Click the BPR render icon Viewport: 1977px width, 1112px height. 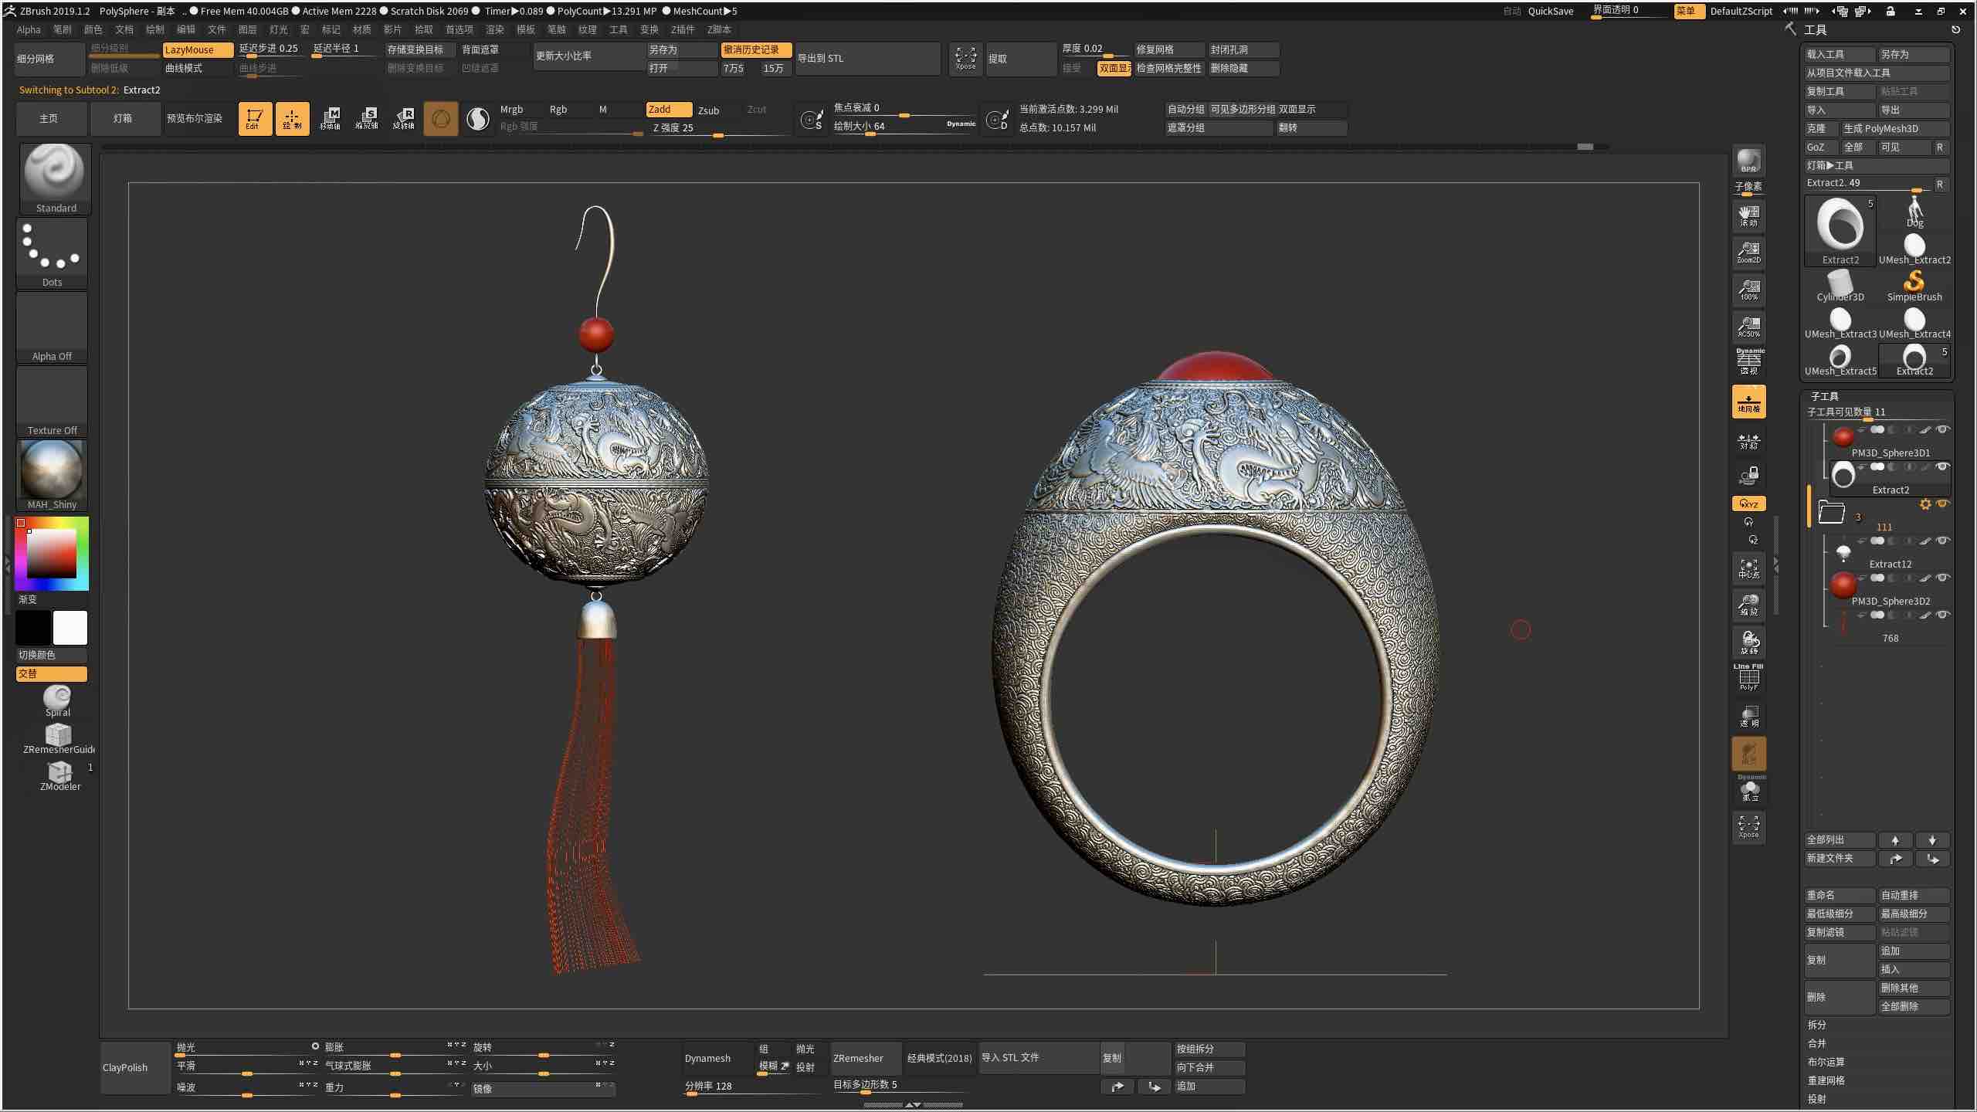pyautogui.click(x=1748, y=161)
